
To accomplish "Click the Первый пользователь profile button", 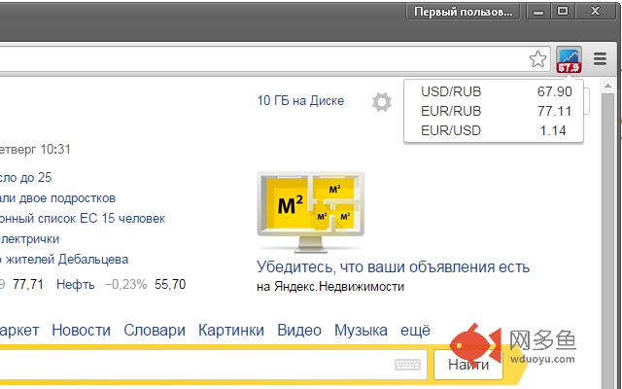I will click(x=463, y=12).
